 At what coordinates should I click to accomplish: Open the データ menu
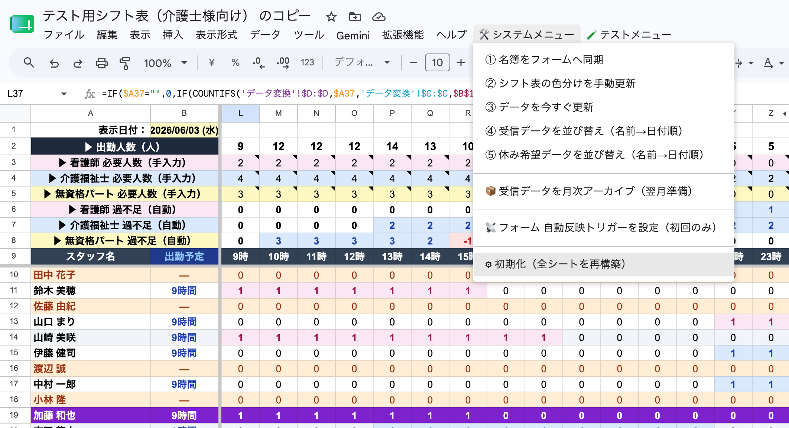point(265,35)
